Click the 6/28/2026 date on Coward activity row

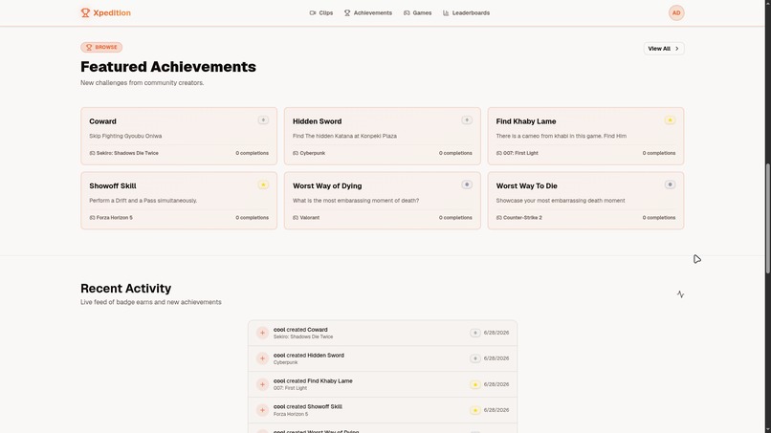496,333
